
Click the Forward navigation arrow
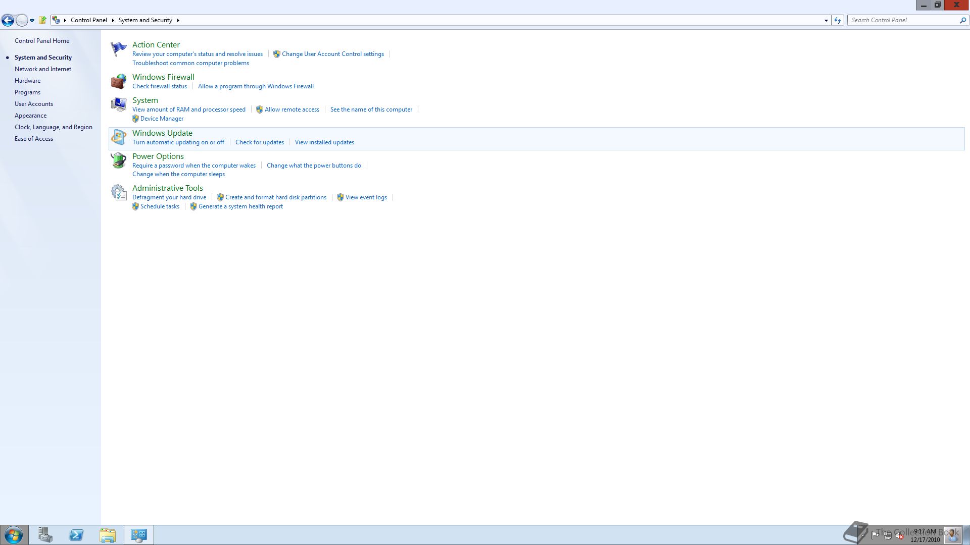22,20
